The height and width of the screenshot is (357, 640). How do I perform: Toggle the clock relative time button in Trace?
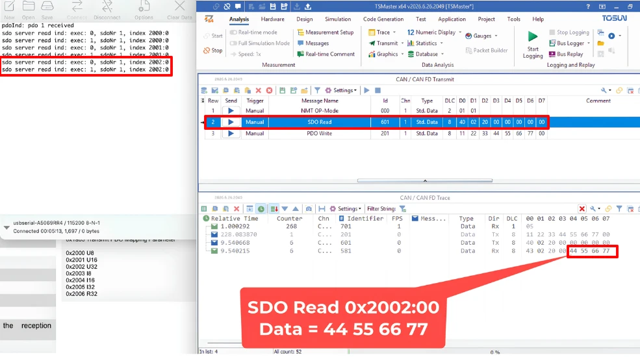pyautogui.click(x=261, y=208)
